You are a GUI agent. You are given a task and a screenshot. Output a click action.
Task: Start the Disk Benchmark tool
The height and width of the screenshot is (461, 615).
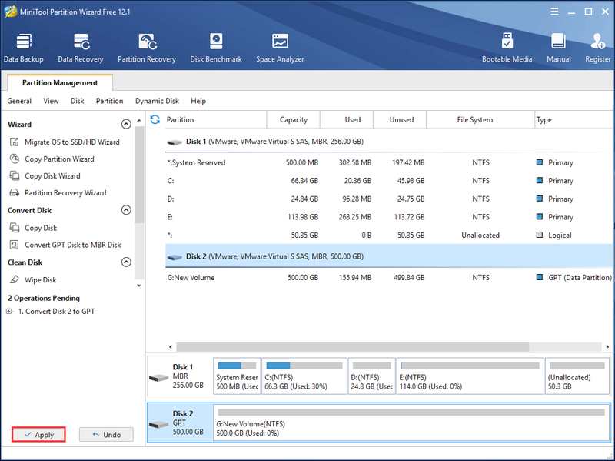coord(216,48)
